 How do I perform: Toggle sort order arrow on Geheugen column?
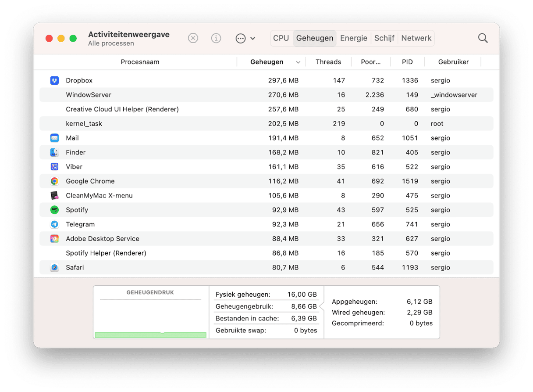[x=298, y=62]
